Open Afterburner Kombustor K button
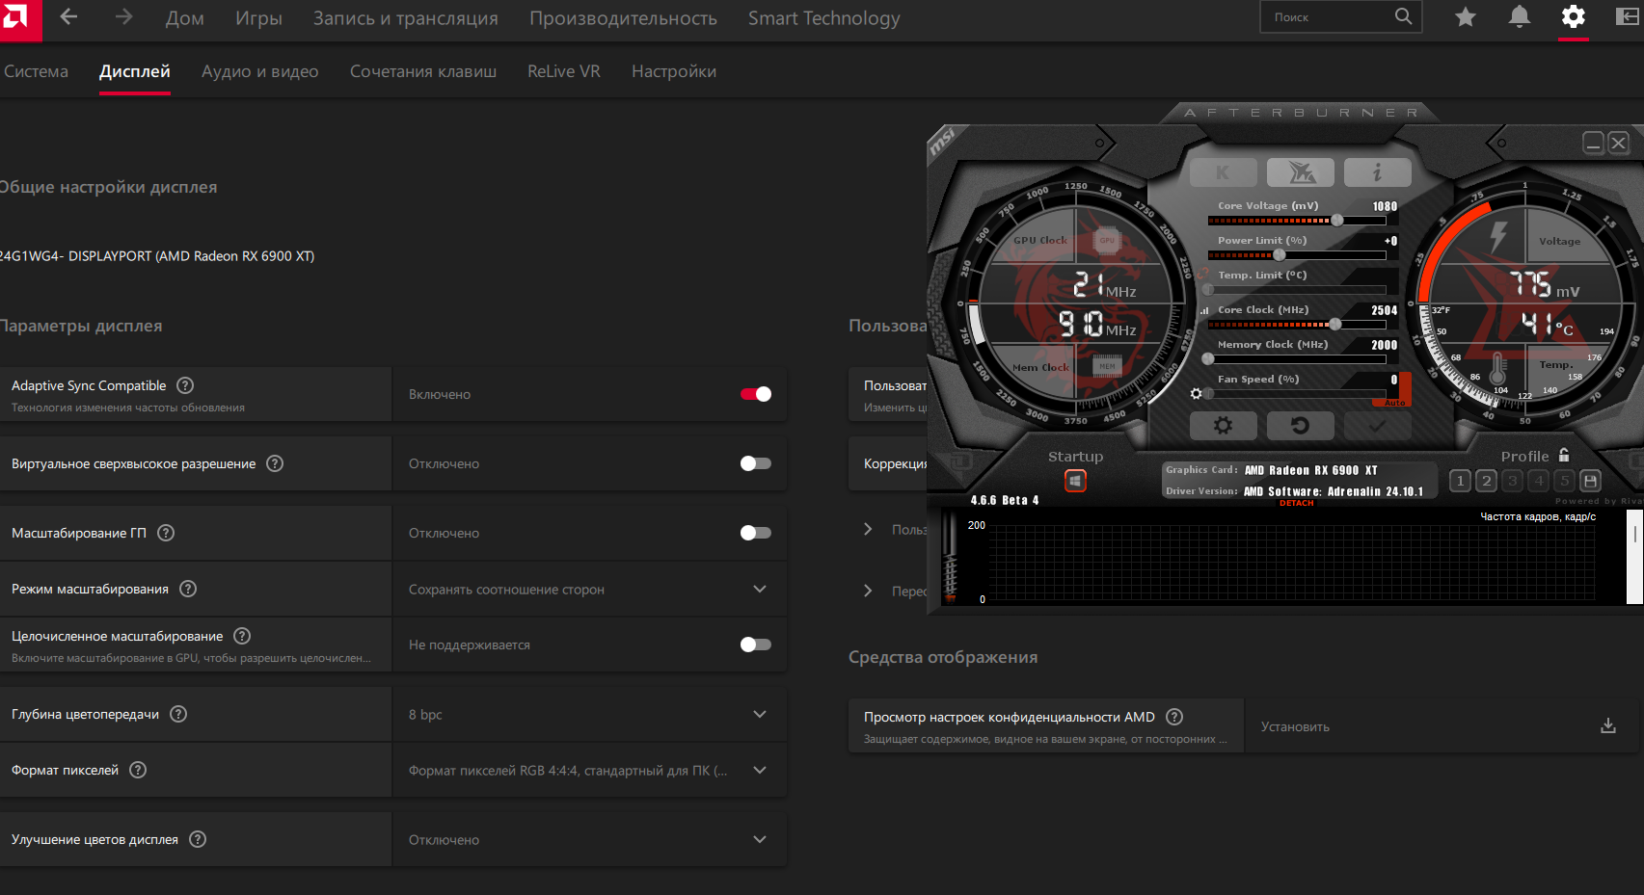 (x=1223, y=172)
